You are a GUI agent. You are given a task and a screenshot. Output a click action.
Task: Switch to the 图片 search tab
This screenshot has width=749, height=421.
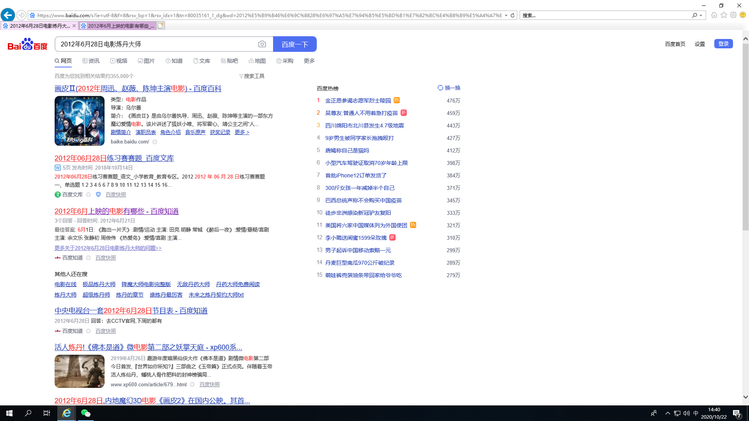(146, 61)
